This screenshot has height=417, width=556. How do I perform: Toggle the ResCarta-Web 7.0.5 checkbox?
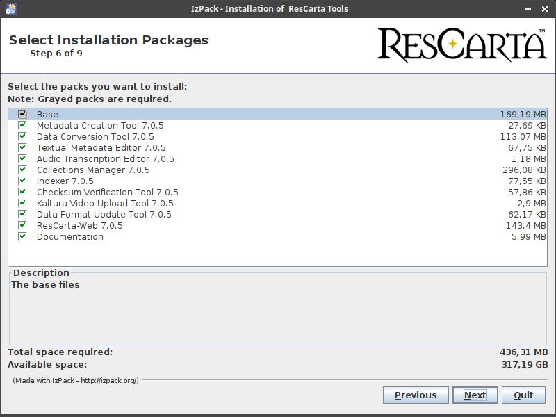[x=22, y=225]
